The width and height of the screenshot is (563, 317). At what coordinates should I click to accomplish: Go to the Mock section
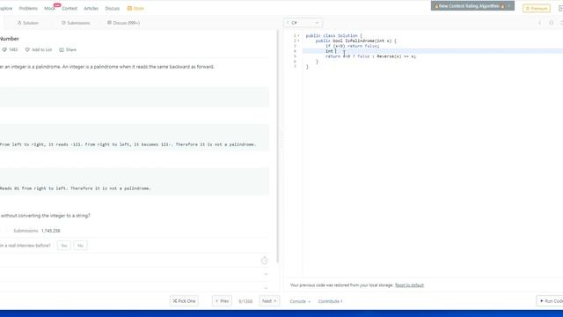click(x=49, y=8)
